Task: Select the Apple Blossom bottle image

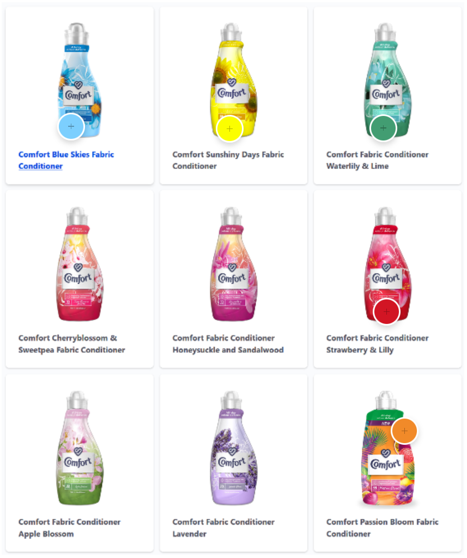Action: click(x=79, y=447)
